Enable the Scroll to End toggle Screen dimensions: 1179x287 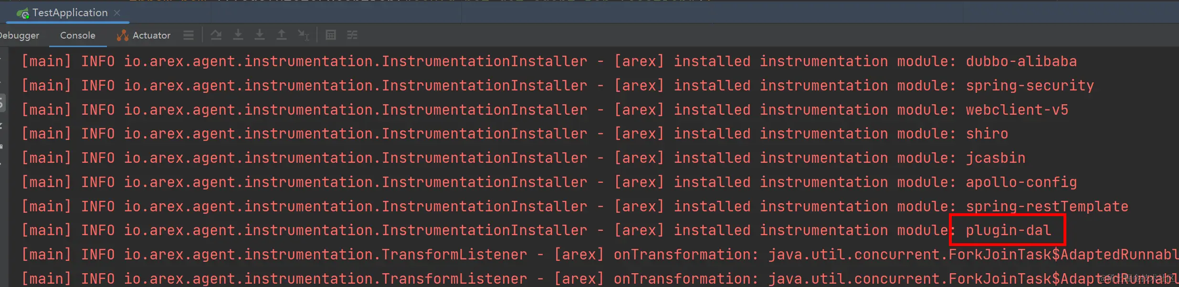pos(304,35)
